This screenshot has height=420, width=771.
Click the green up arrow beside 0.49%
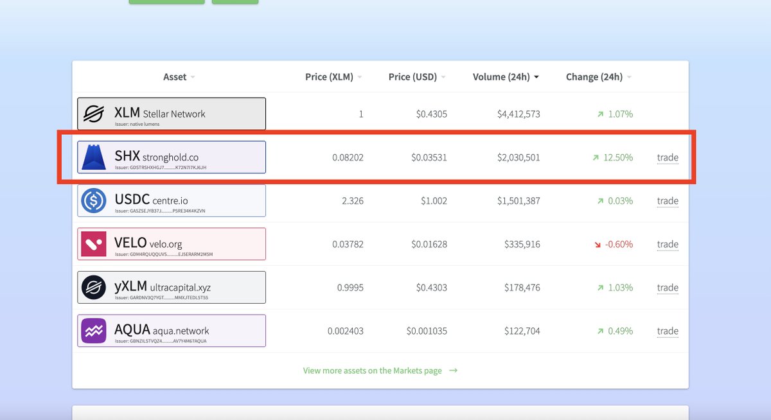pyautogui.click(x=600, y=331)
